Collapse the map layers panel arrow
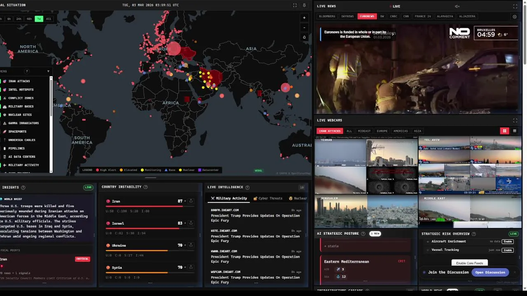Image resolution: width=527 pixels, height=296 pixels. [48, 71]
